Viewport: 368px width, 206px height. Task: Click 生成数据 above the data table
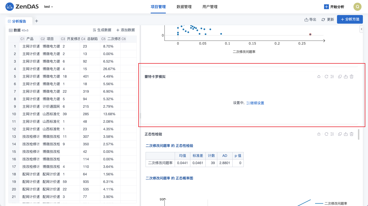pos(102,30)
